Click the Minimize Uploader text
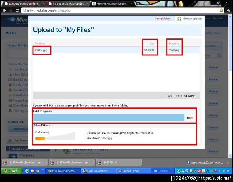This screenshot has width=233, height=182. 192,19
